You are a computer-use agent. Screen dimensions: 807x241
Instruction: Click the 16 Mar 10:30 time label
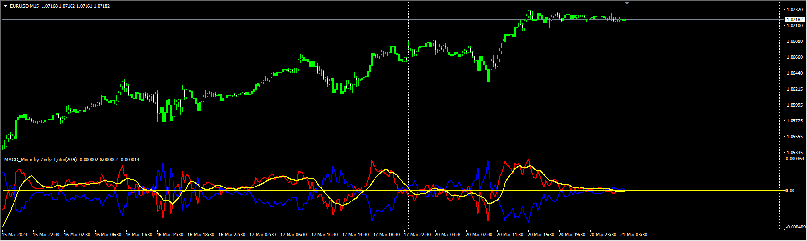click(x=139, y=235)
